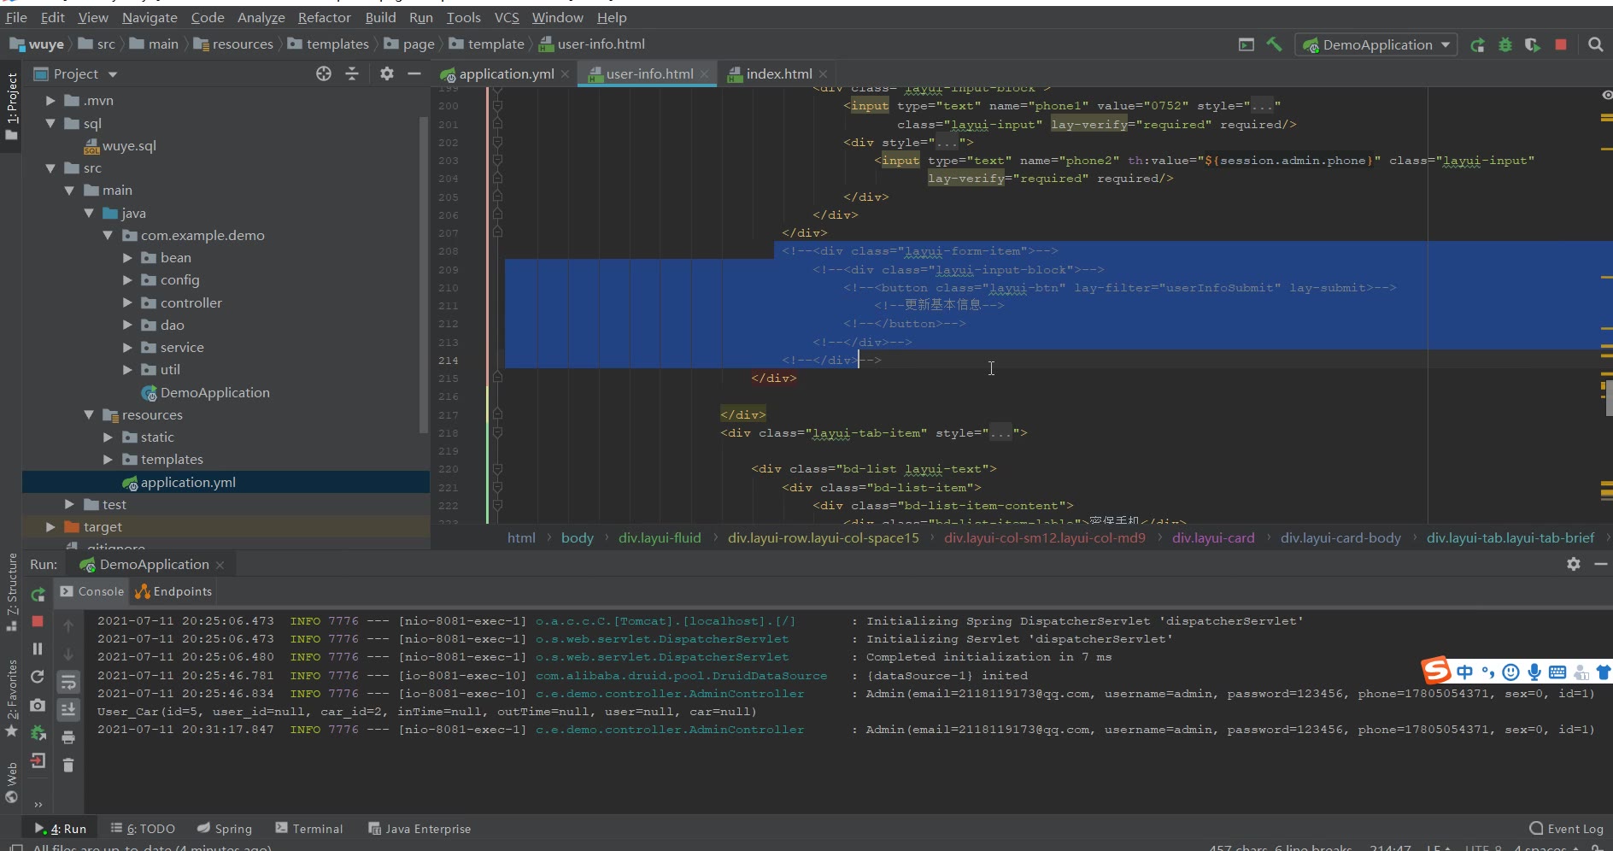
Task: Click the locate-file target icon in Project panel
Action: [323, 74]
